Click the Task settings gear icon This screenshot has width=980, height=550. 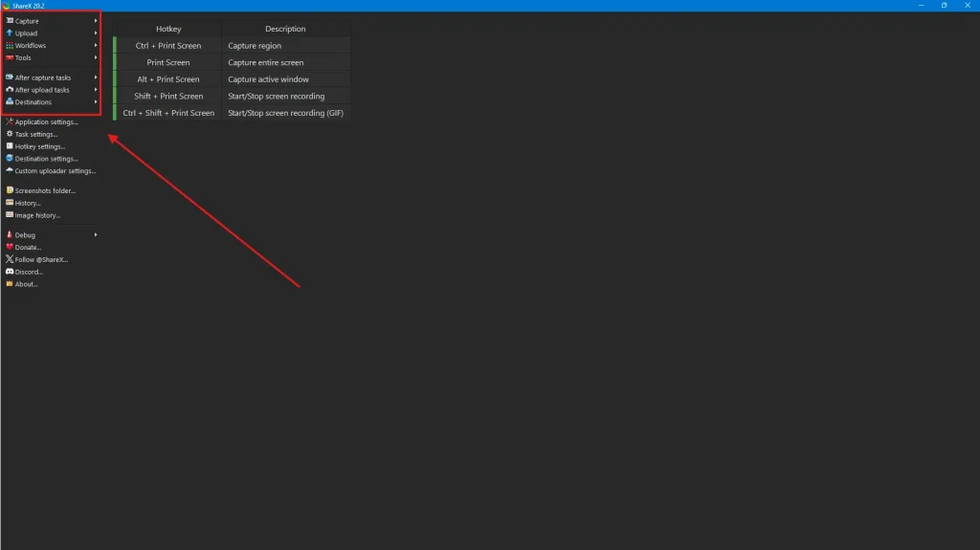(10, 134)
